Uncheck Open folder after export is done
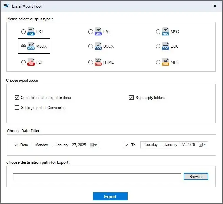223x204 pixels. point(17,97)
